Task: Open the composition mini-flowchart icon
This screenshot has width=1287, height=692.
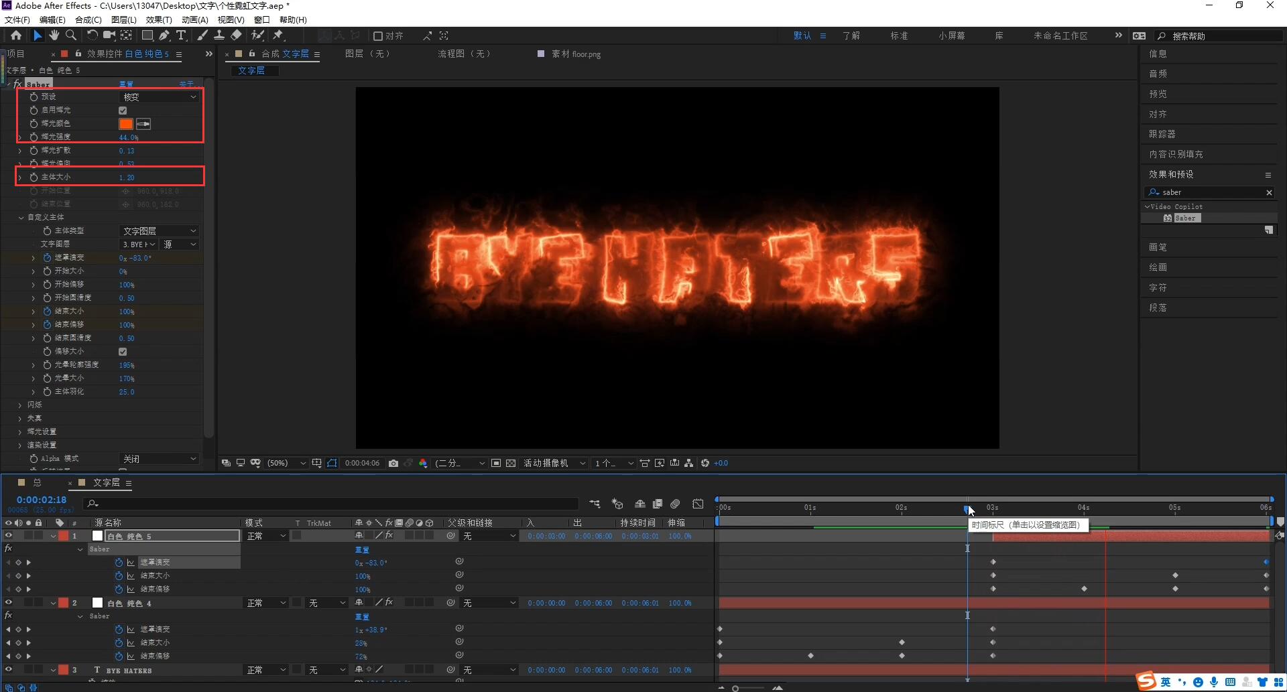Action: click(595, 504)
